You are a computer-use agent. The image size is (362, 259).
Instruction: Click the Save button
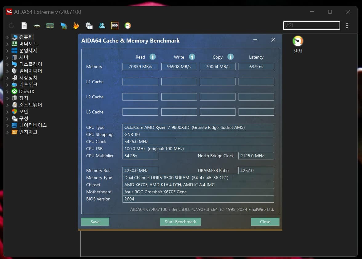(x=95, y=222)
